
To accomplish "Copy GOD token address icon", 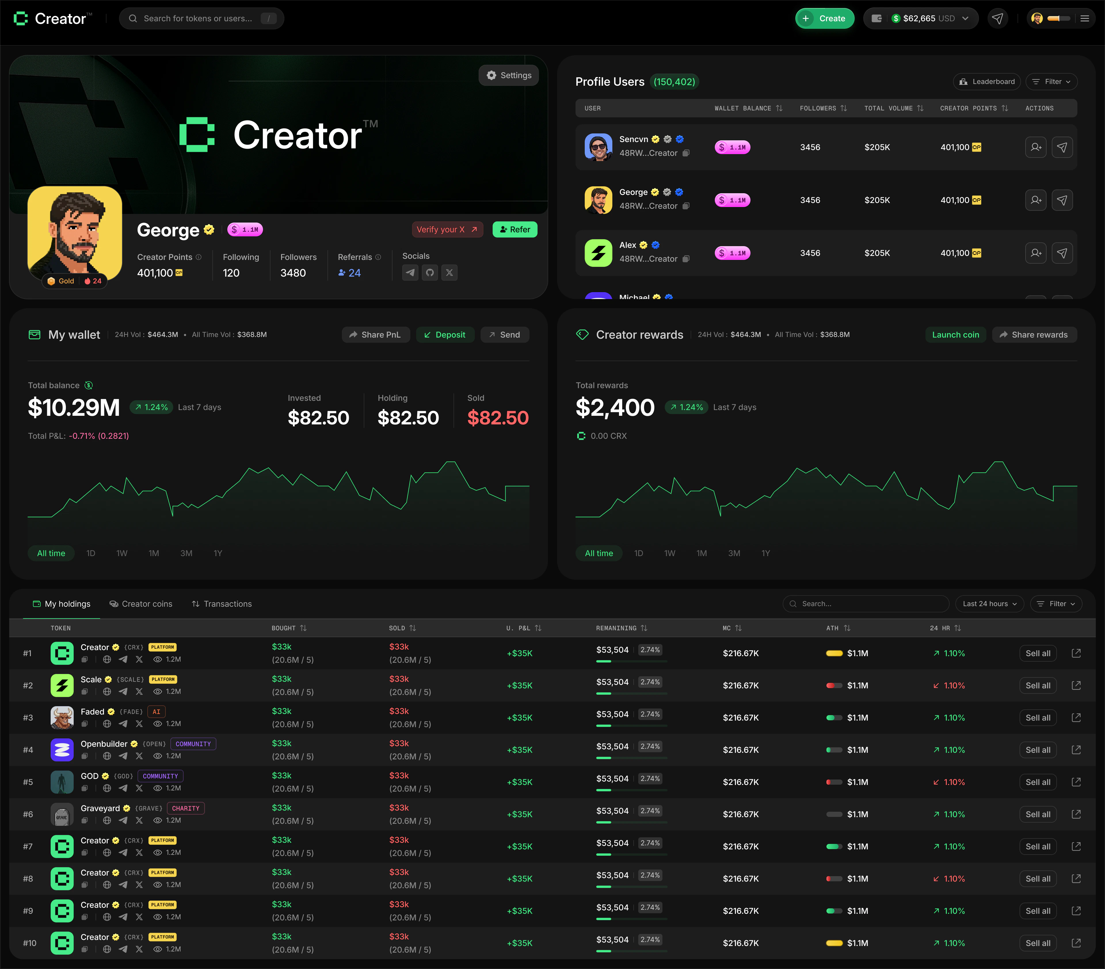I will pos(84,788).
